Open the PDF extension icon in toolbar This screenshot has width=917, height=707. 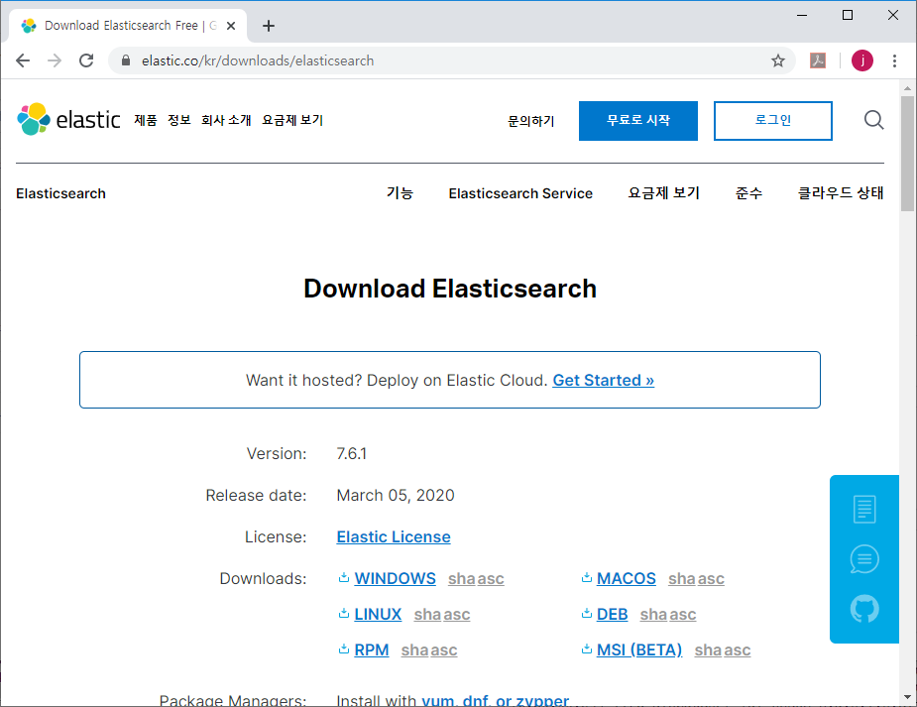coord(818,60)
